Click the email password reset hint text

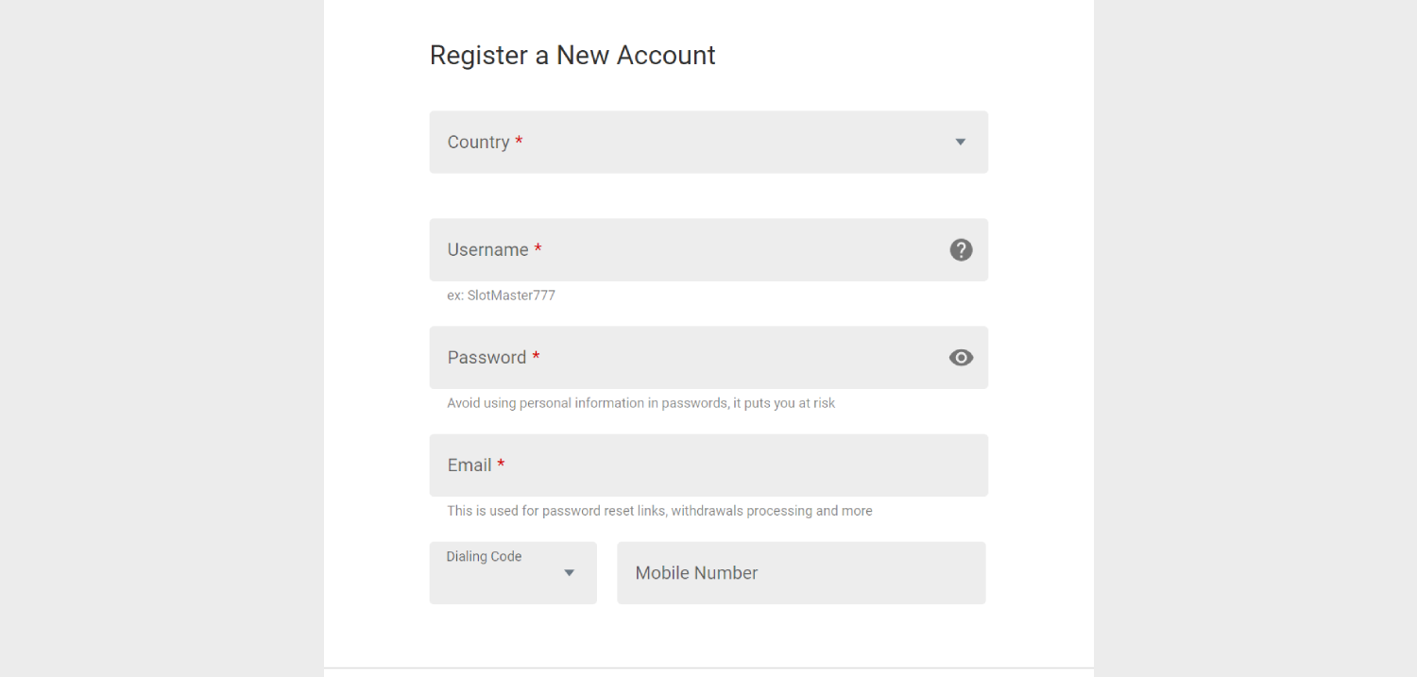pyautogui.click(x=659, y=511)
